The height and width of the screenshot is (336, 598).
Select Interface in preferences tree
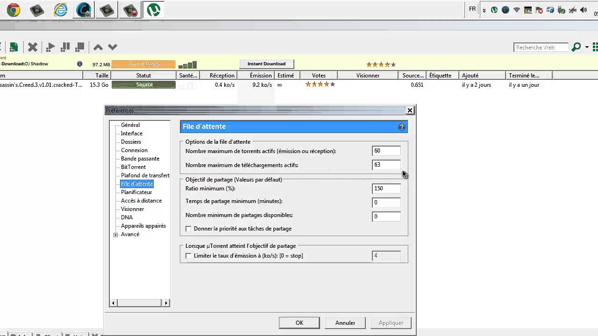132,133
